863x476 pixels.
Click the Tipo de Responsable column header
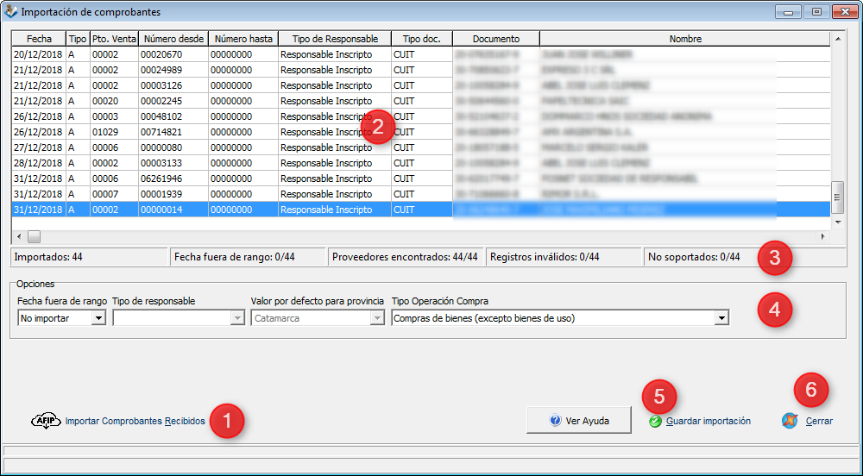point(335,39)
